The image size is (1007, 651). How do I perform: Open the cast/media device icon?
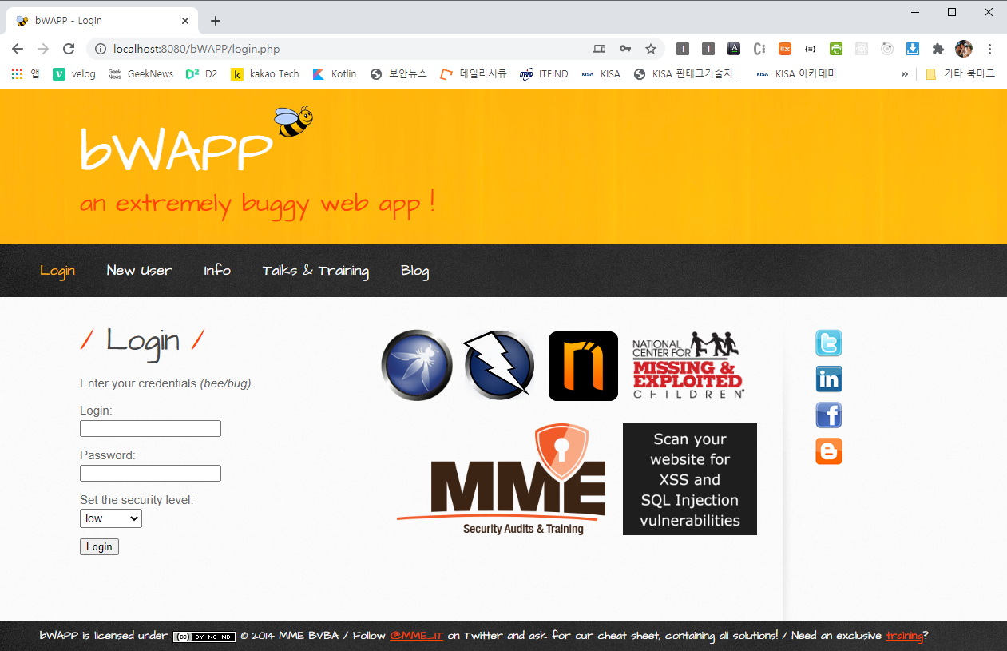click(x=600, y=49)
